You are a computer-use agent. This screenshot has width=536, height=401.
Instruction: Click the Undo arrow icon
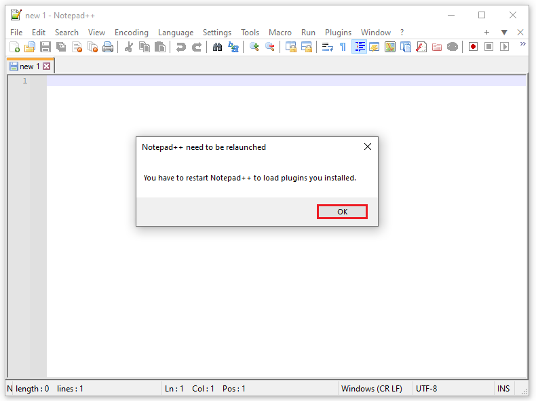pyautogui.click(x=180, y=47)
